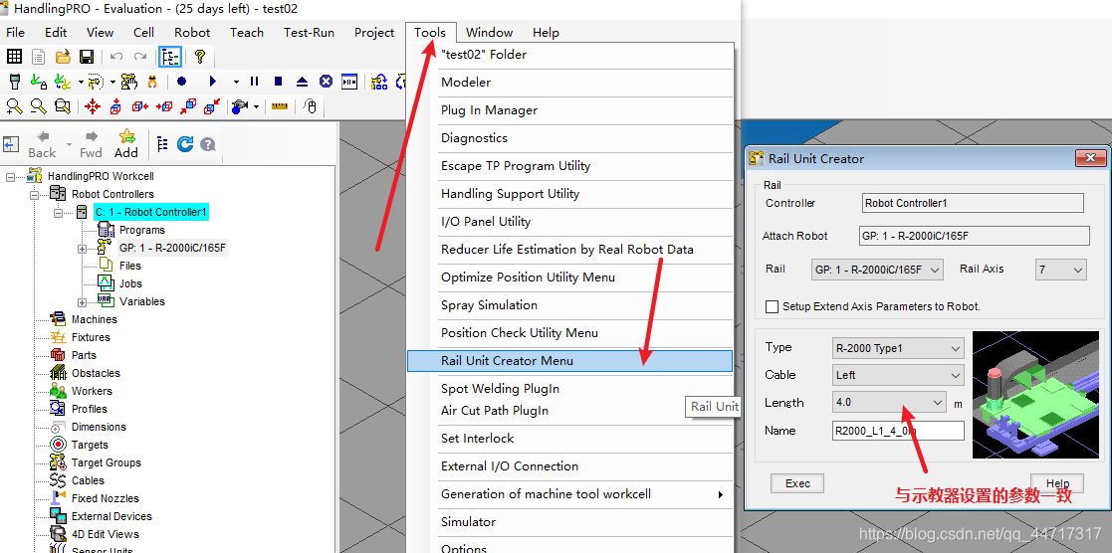Select Programs in the tree

(141, 230)
